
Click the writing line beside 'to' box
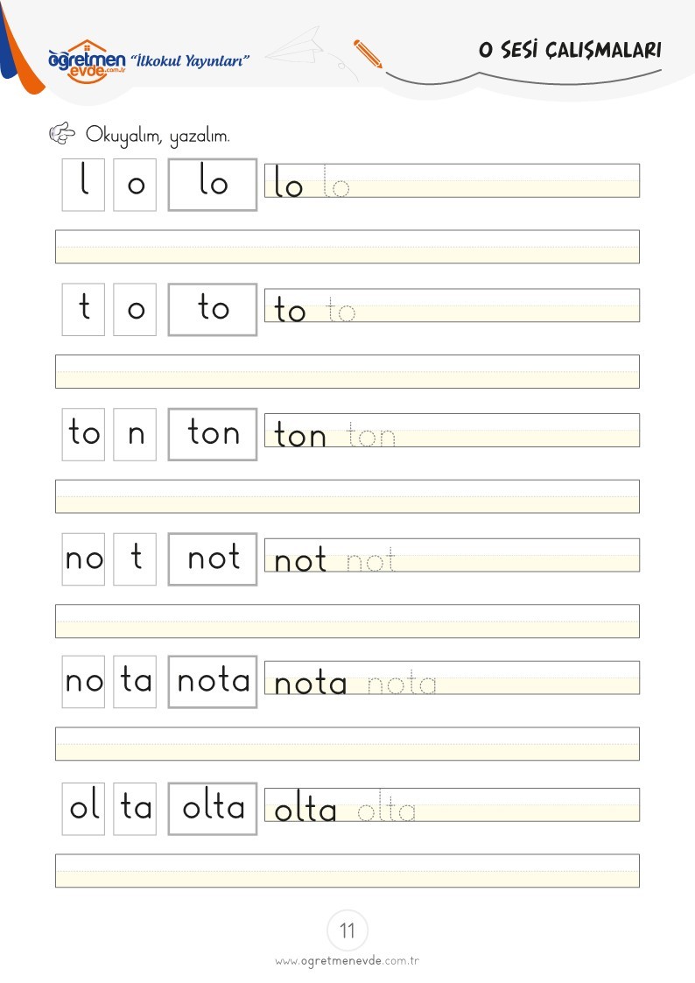coord(452,305)
